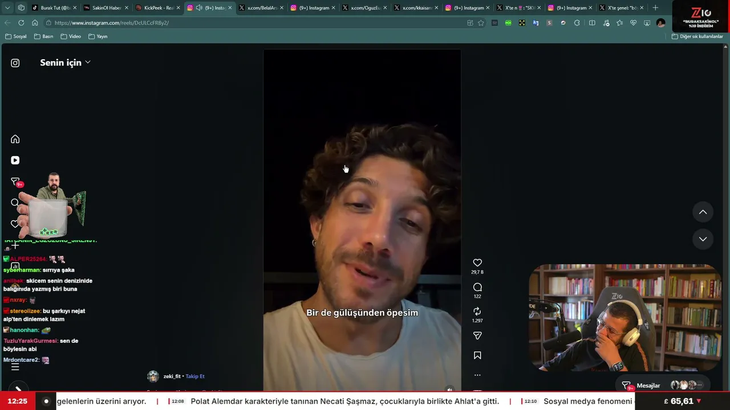Go to the next reel with down arrow
Screen dimensions: 730x410
coord(703,239)
